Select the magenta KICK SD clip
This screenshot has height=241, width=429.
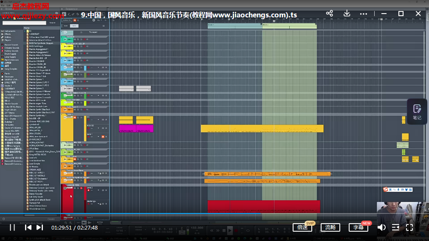136,129
